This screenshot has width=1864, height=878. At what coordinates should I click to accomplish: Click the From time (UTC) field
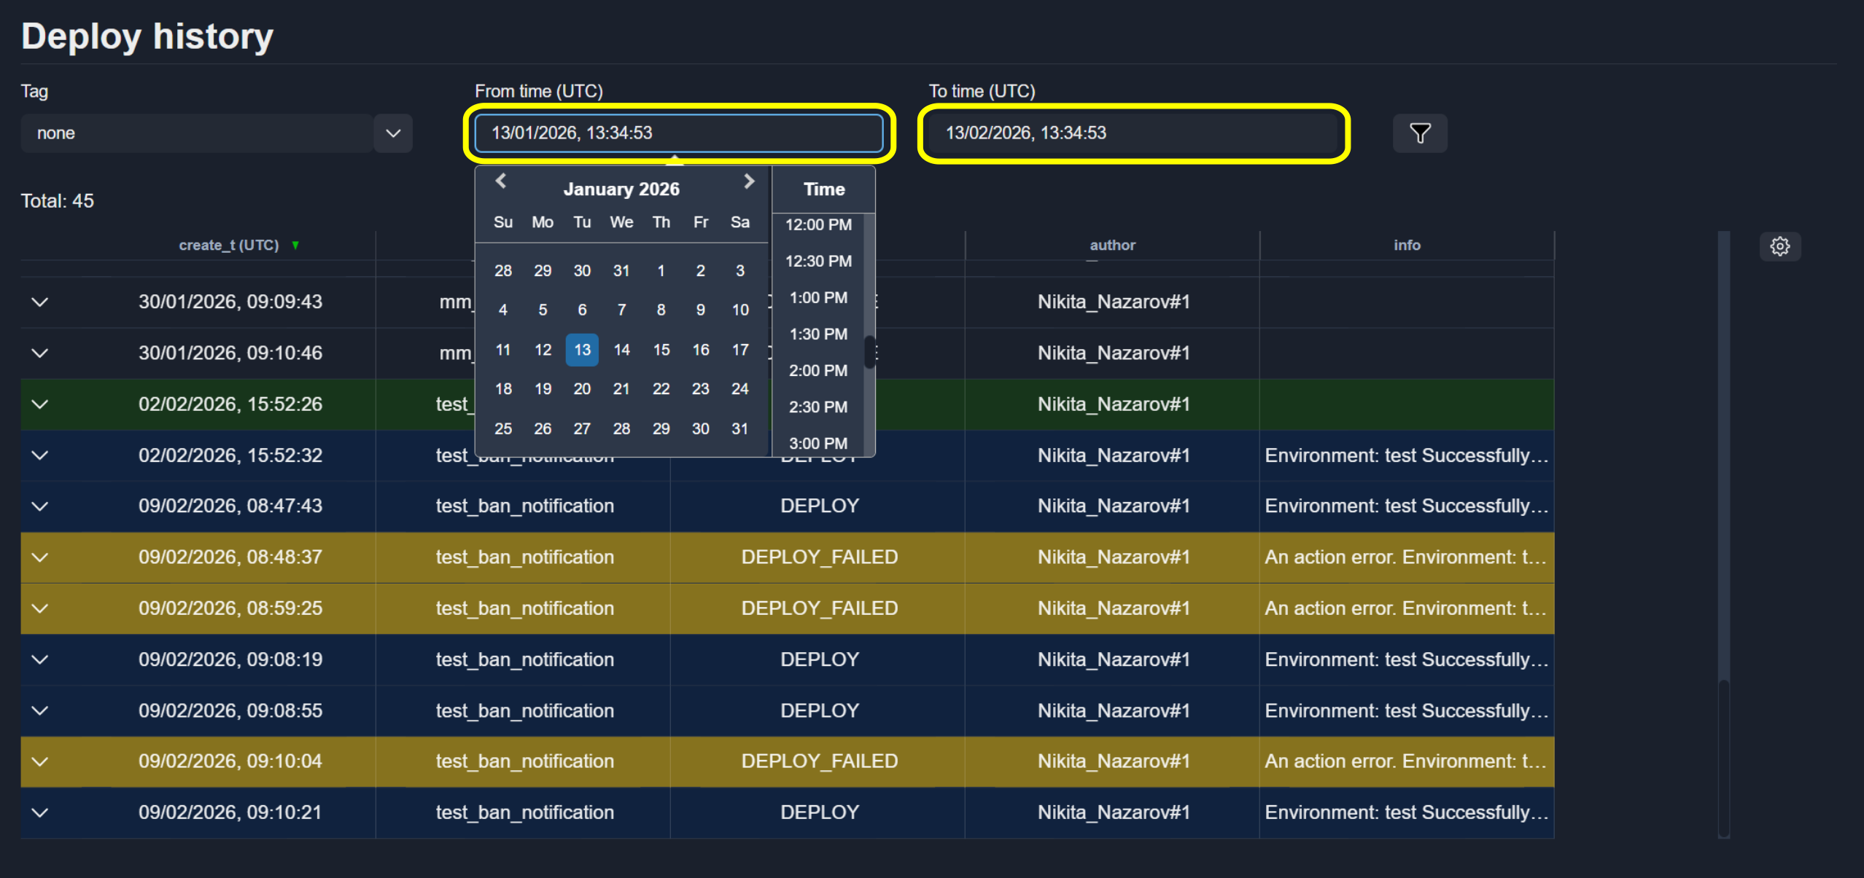point(679,133)
